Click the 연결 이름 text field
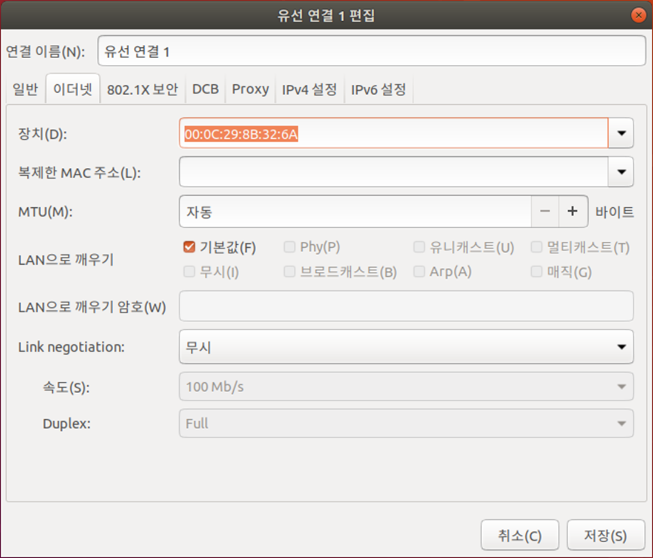Viewport: 653px width, 558px height. pos(371,51)
